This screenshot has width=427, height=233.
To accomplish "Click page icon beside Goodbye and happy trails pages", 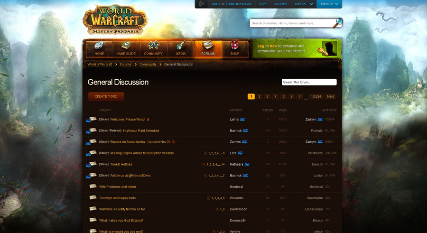I will (x=208, y=198).
